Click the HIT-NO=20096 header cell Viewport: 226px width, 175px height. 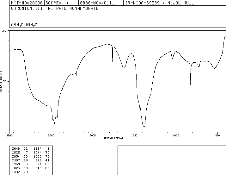pos(27,3)
